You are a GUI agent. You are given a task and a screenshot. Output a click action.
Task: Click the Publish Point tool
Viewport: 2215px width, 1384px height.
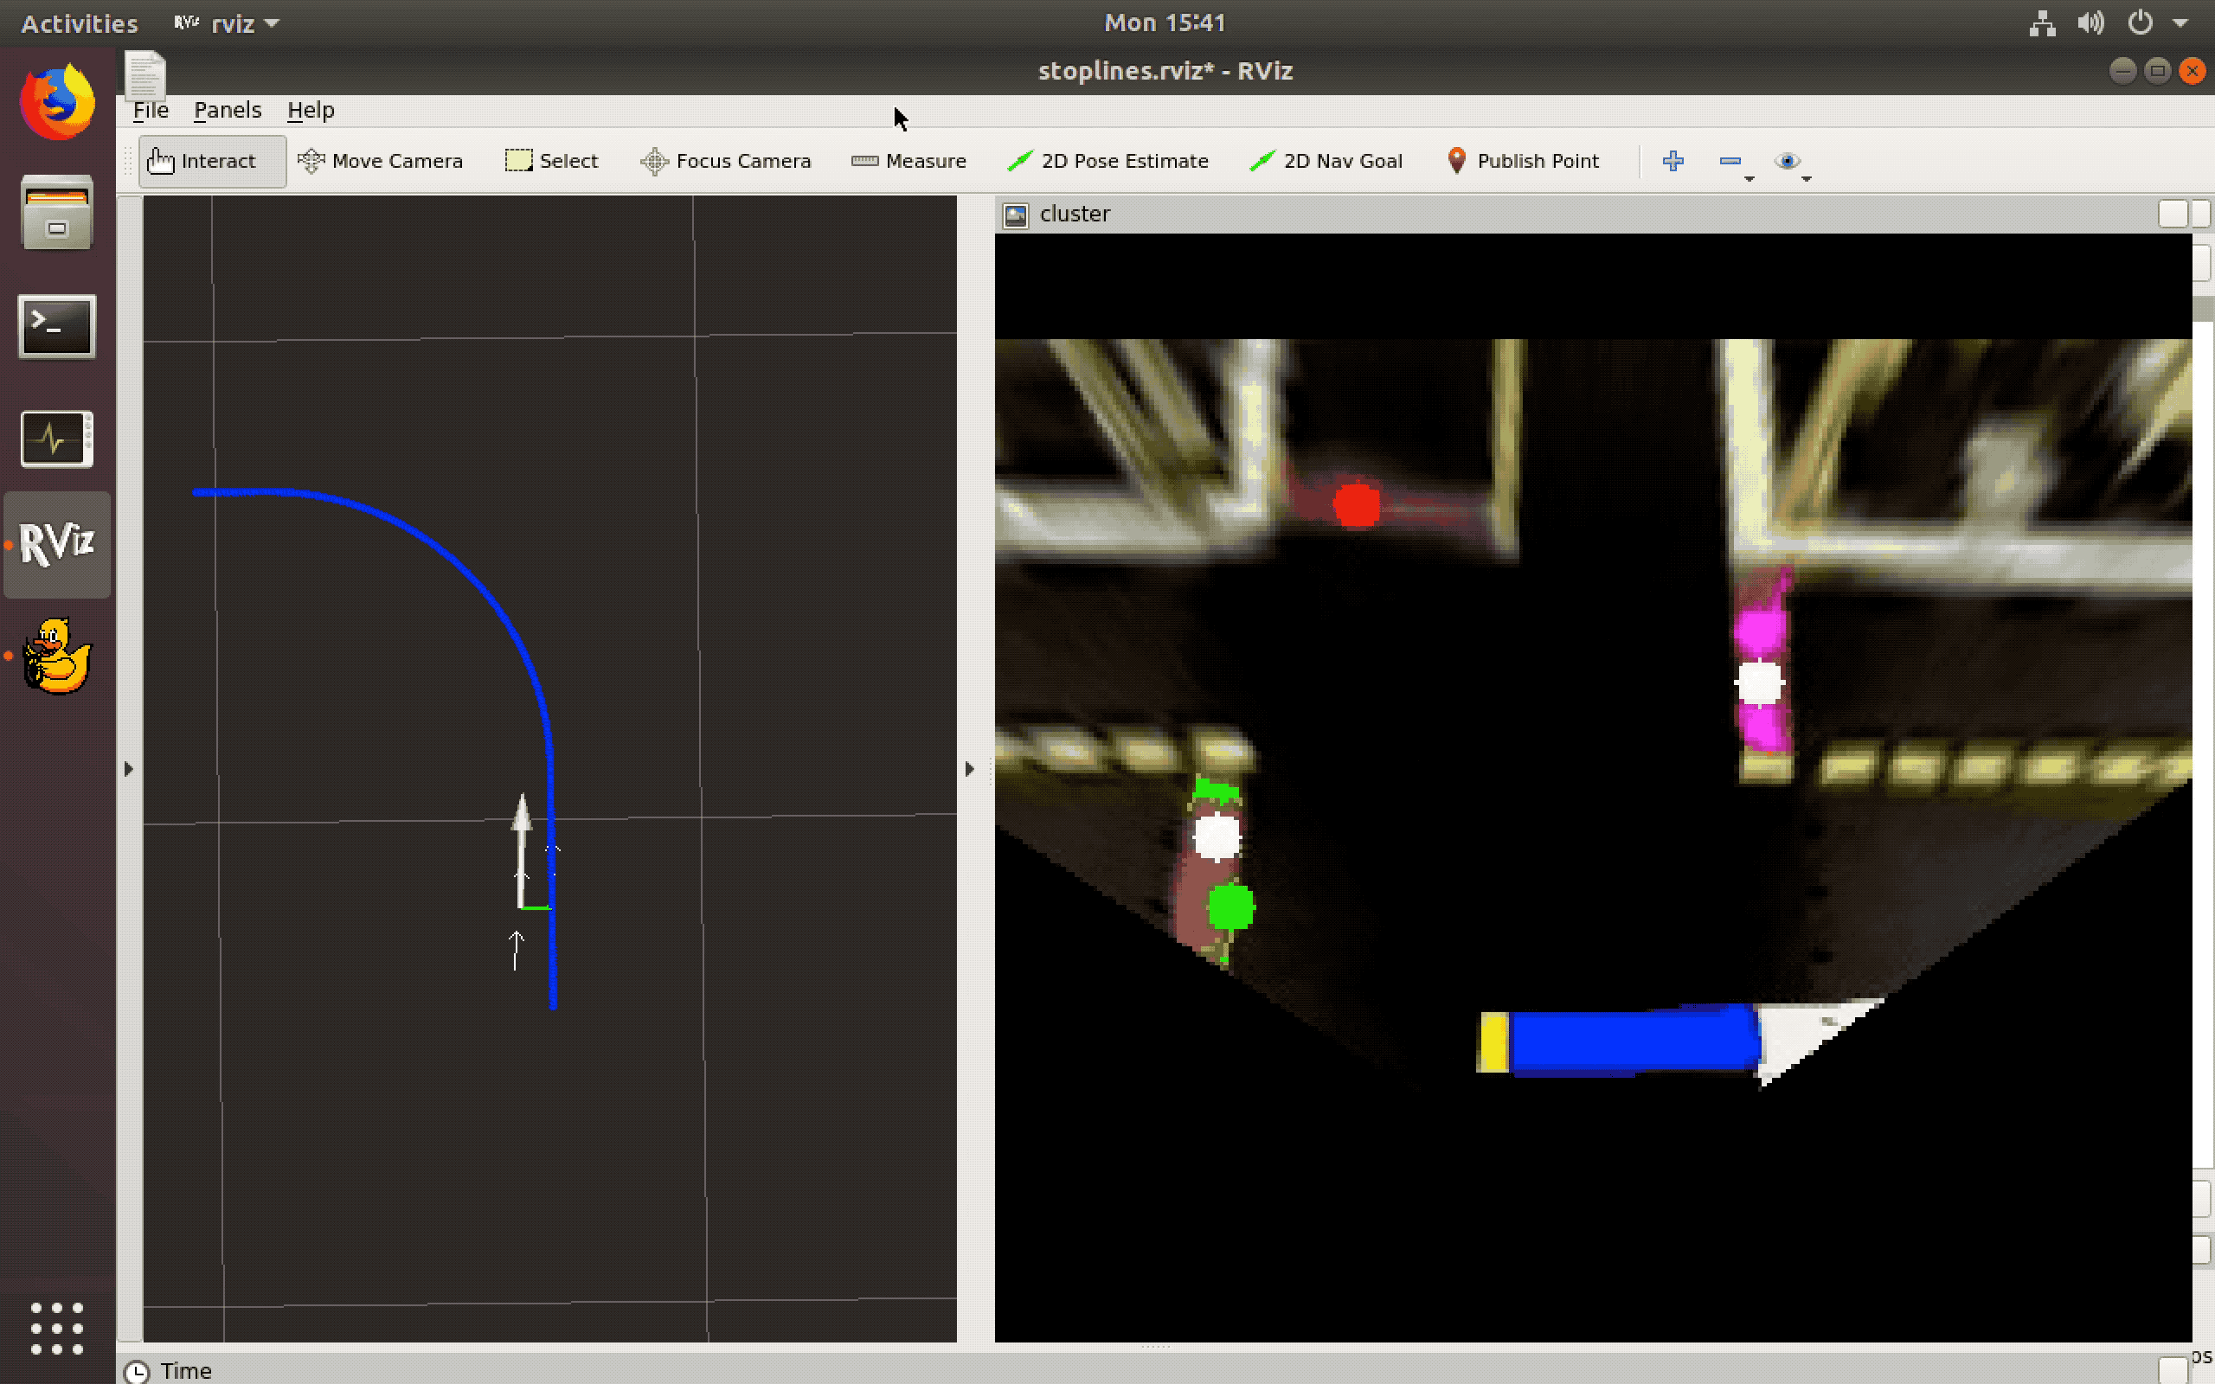click(x=1522, y=161)
